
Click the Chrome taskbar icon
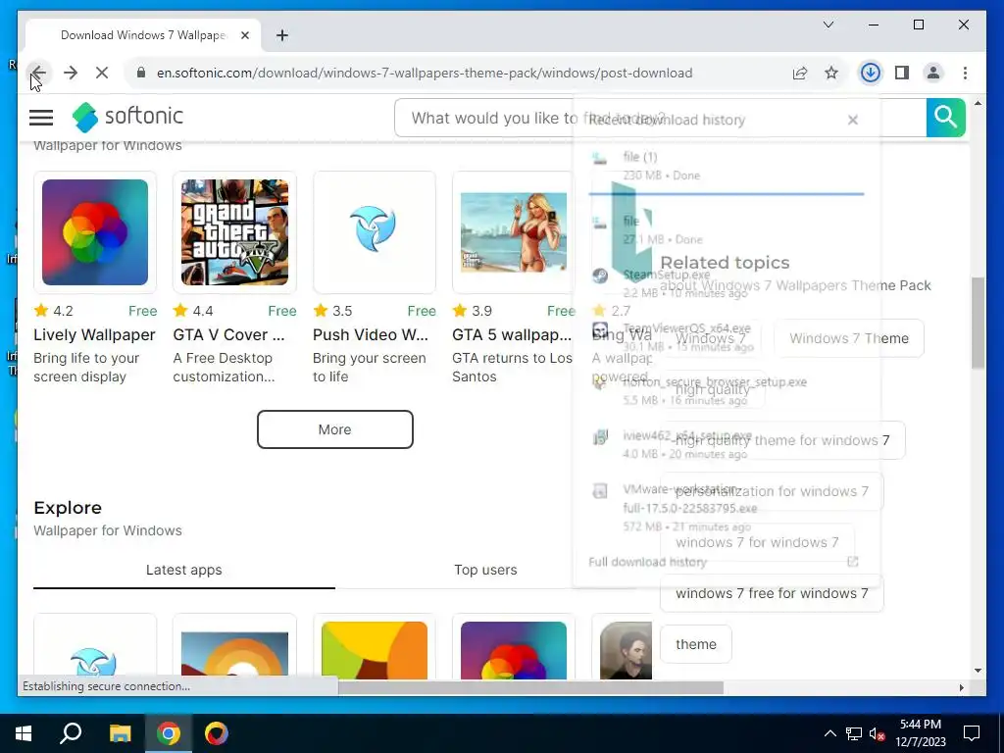pos(169,733)
